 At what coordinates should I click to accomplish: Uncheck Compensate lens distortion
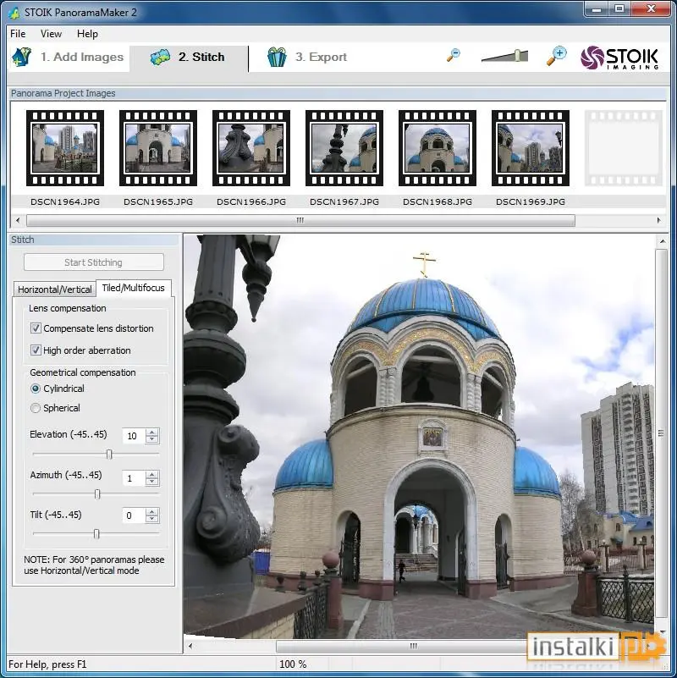pyautogui.click(x=36, y=328)
